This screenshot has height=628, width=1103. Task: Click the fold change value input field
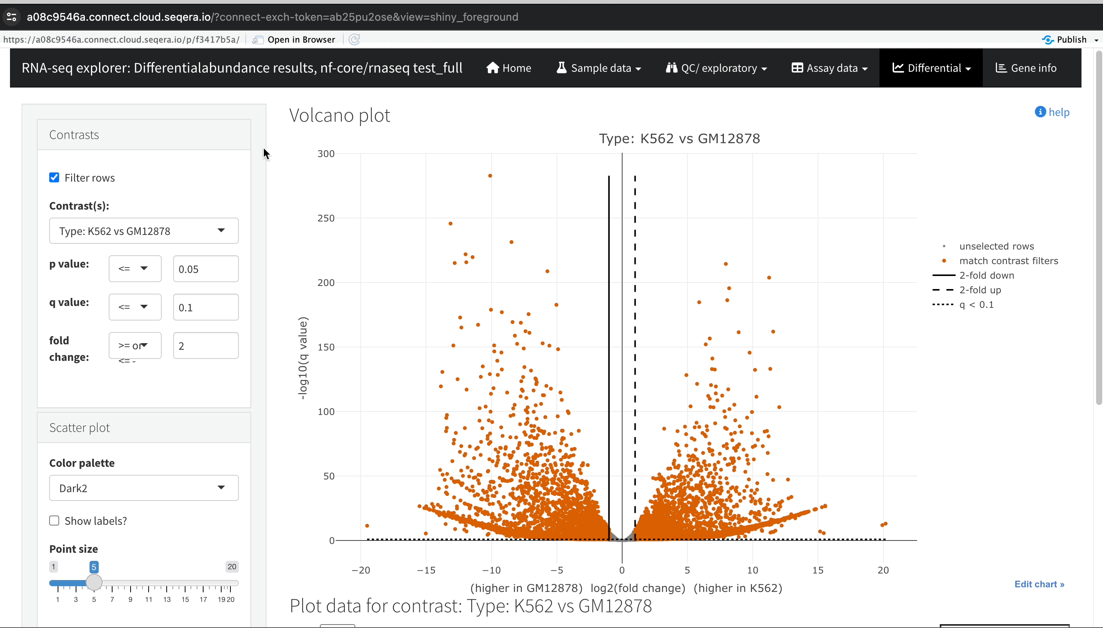[x=205, y=345]
